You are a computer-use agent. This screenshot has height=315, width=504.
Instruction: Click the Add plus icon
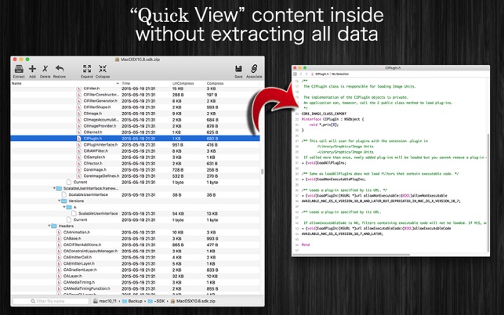coord(32,69)
